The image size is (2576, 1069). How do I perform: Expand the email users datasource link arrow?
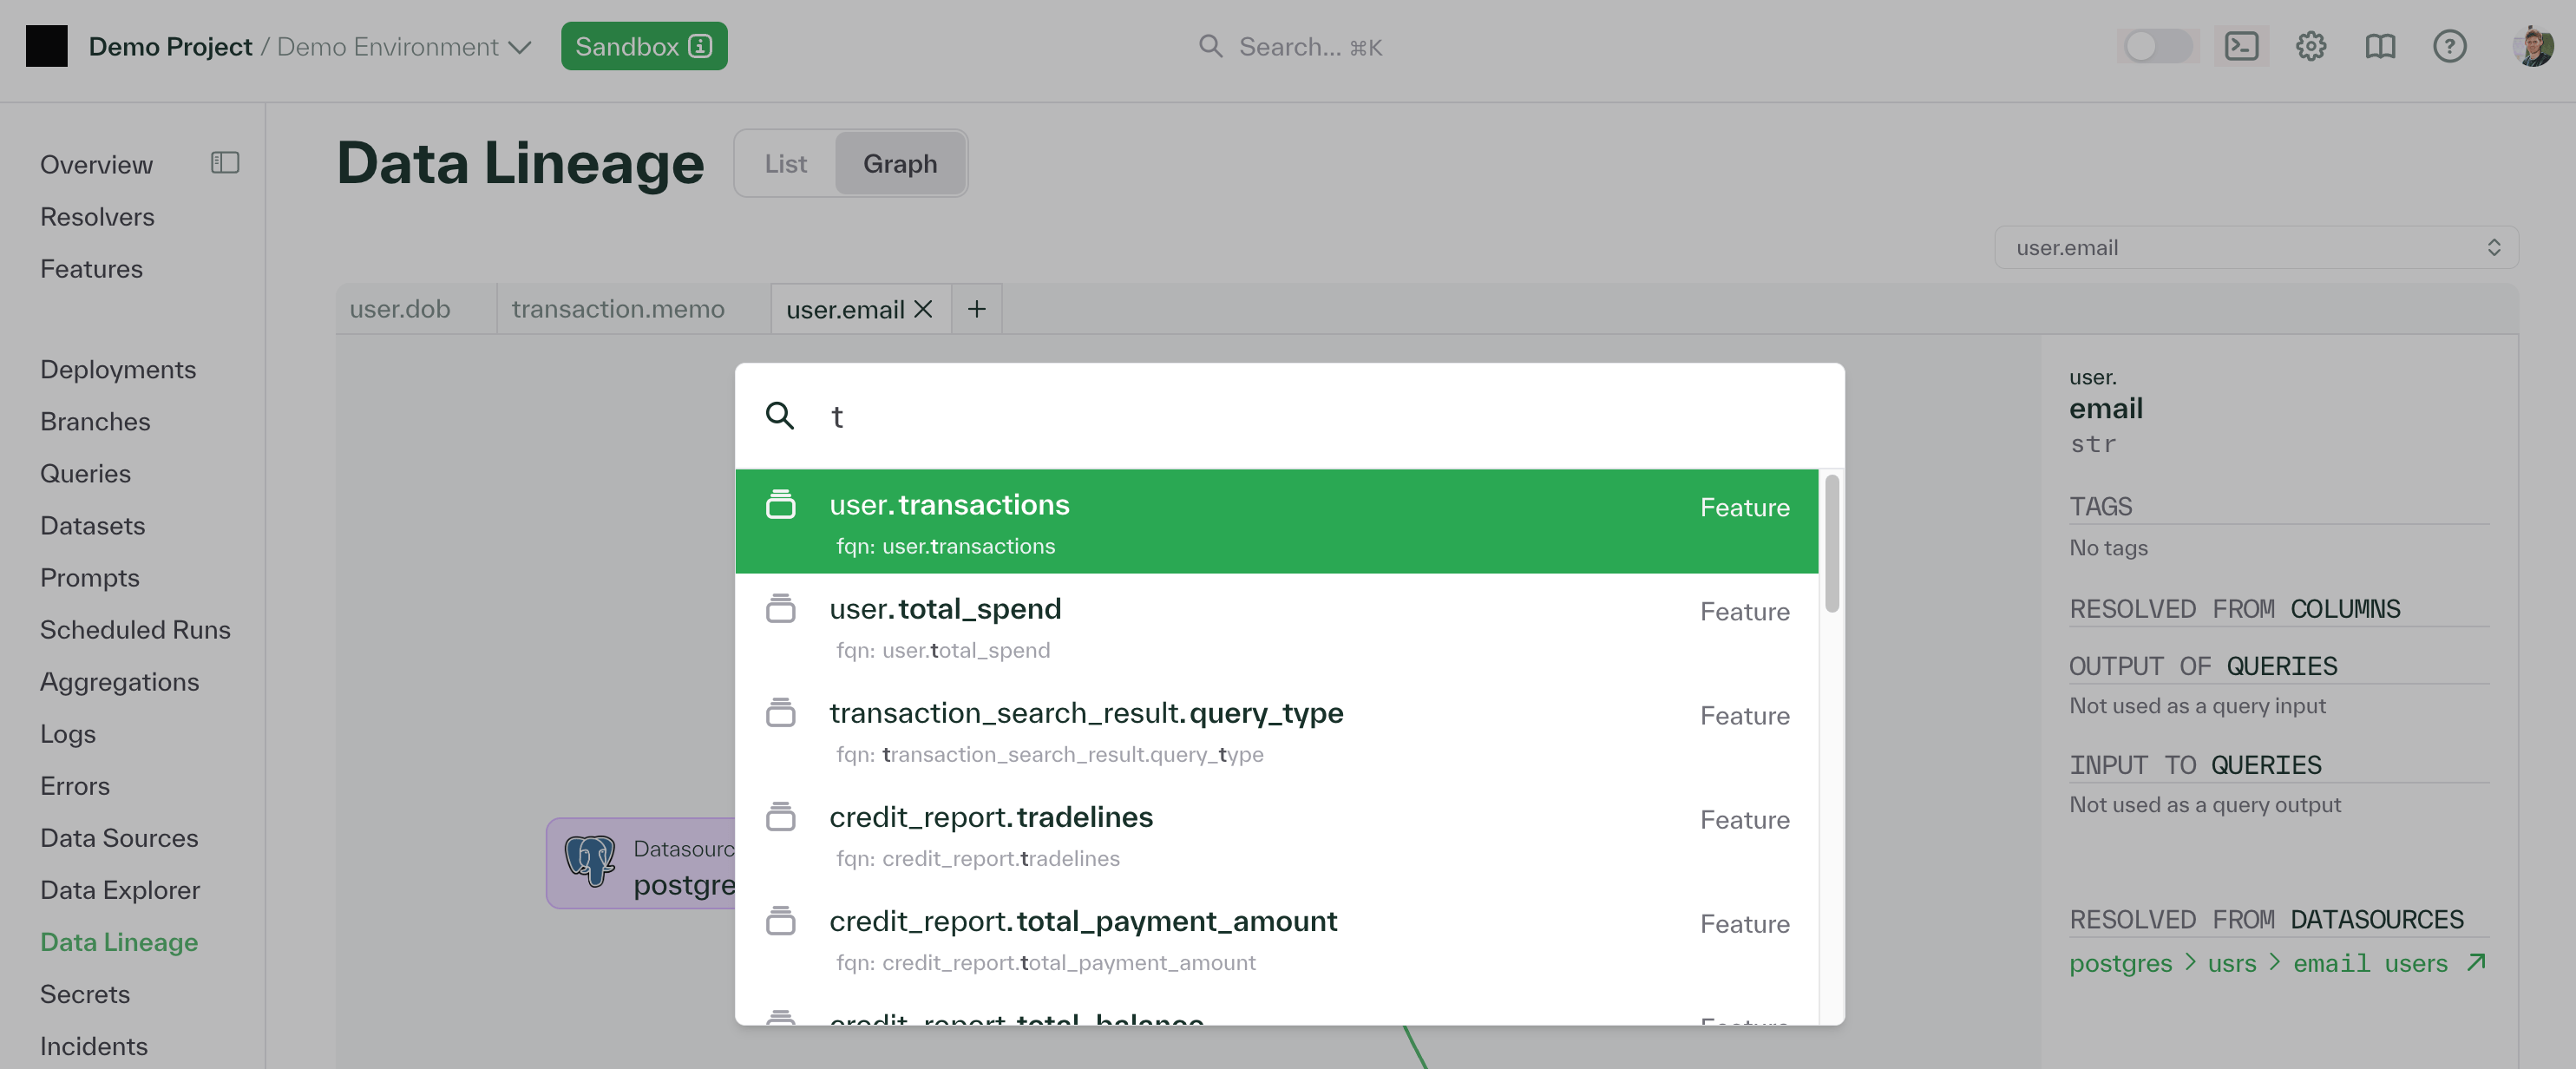[x=2477, y=963]
